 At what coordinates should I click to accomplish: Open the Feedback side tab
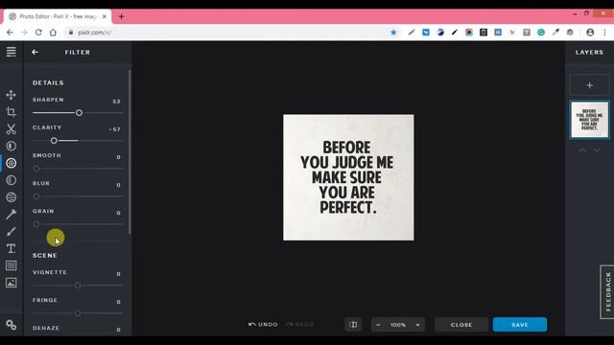607,291
